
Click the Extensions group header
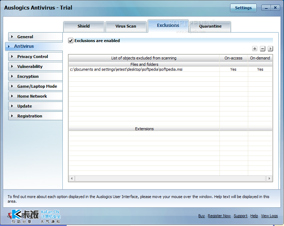[x=144, y=129]
